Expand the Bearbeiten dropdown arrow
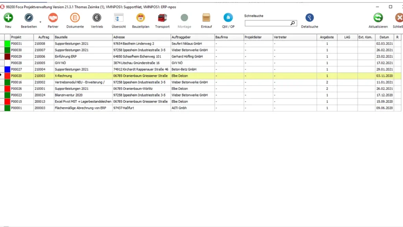The image size is (403, 227). 41,22
